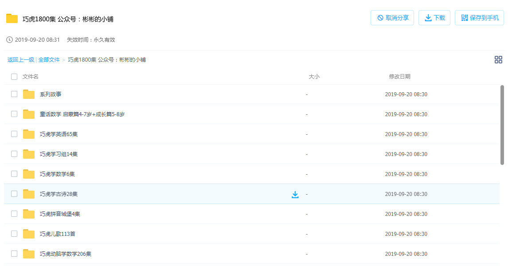Select checkbox for 巧虎学英语65集
The width and height of the screenshot is (508, 270).
coord(14,134)
